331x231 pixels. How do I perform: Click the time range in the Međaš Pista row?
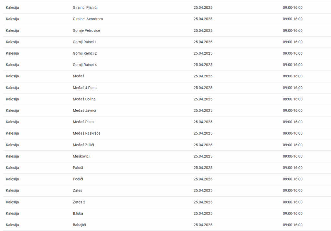coord(293,122)
